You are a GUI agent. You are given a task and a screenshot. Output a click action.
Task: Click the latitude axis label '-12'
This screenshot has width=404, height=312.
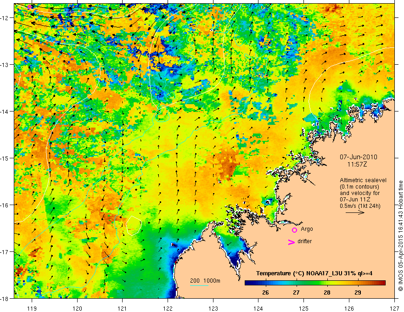click(x=5, y=18)
